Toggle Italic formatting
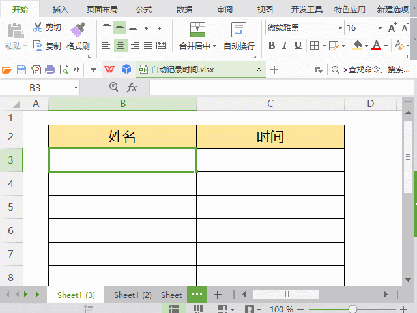This screenshot has height=313, width=417. (285, 46)
